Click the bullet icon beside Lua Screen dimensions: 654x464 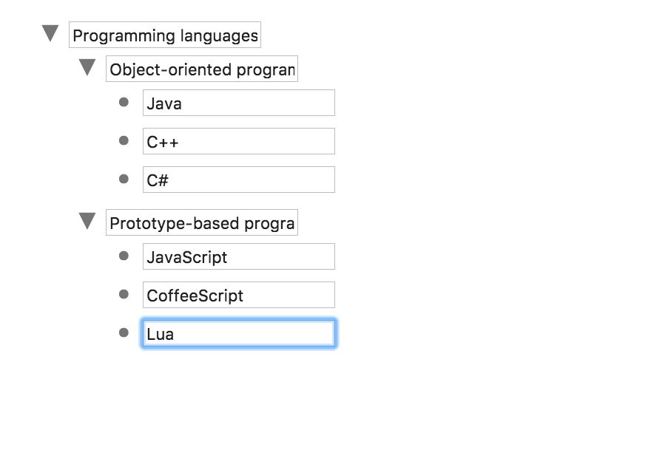pos(123,332)
